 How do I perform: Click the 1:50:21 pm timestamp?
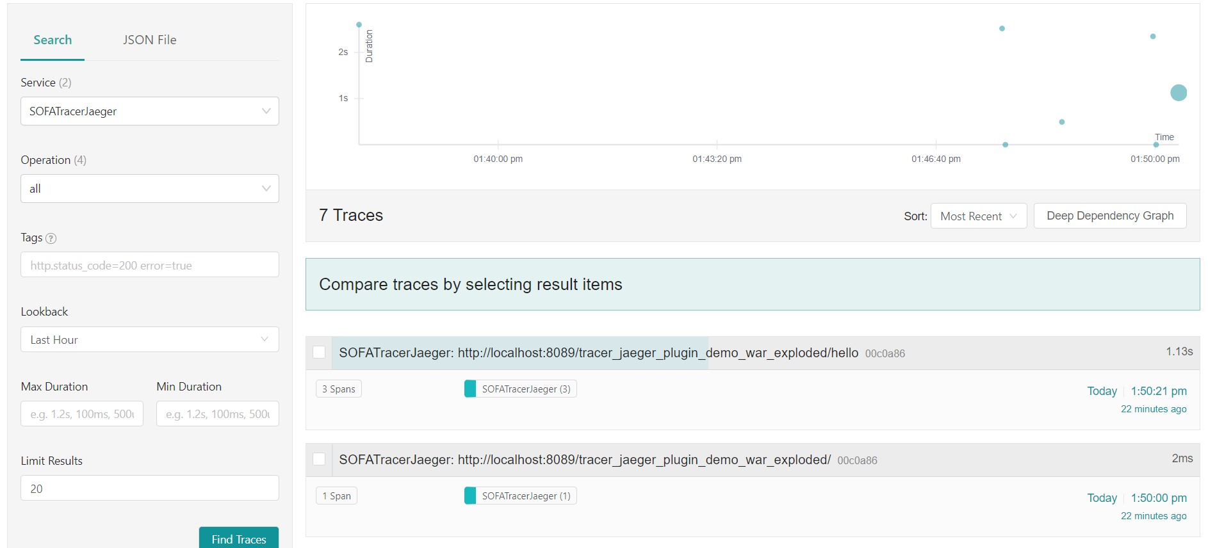(x=1159, y=391)
